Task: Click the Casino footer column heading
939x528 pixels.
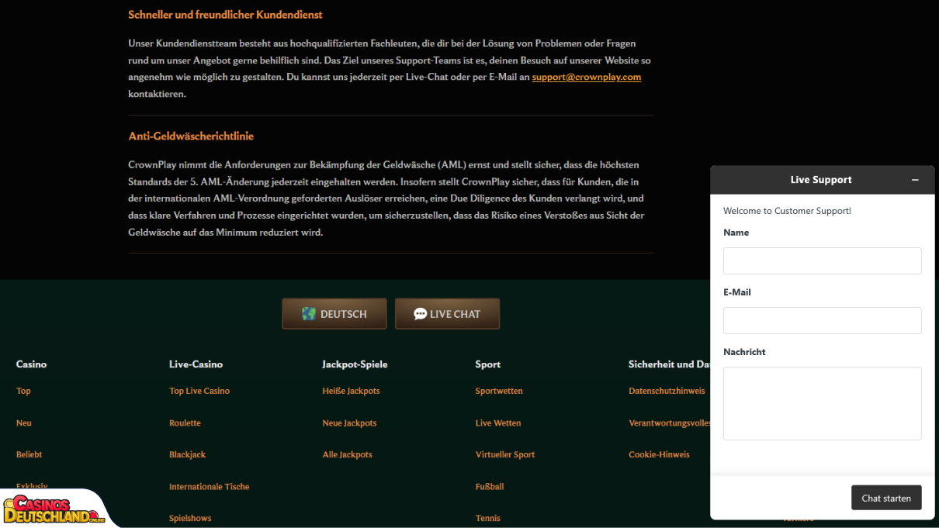Action: tap(31, 364)
